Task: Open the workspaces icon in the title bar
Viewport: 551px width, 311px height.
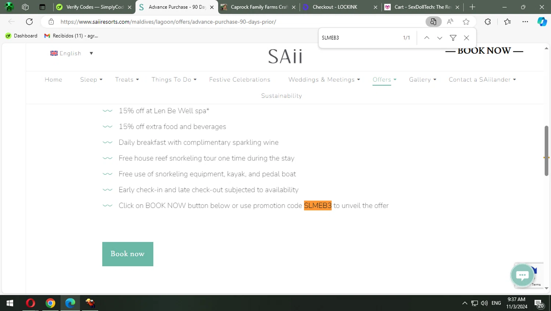Action: (25, 7)
